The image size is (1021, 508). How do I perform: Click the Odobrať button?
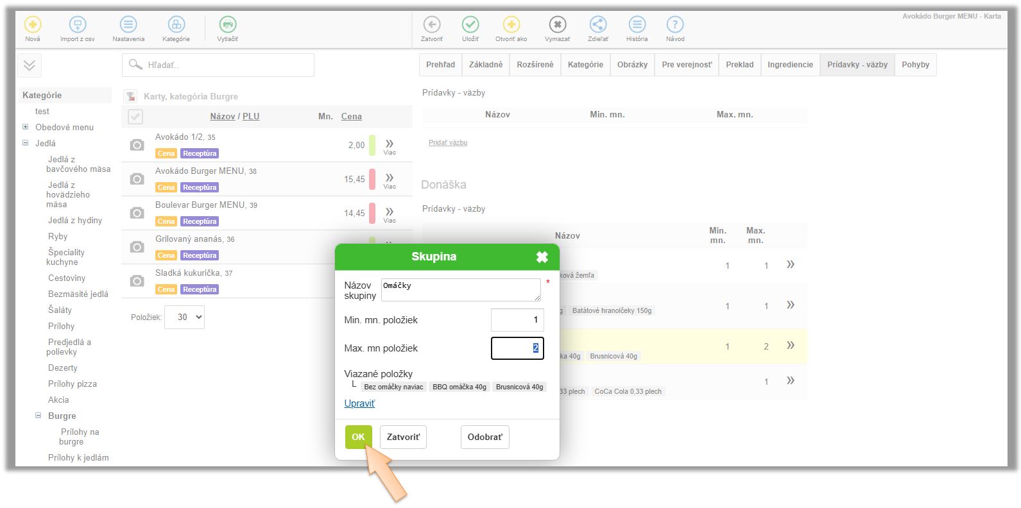click(x=485, y=437)
